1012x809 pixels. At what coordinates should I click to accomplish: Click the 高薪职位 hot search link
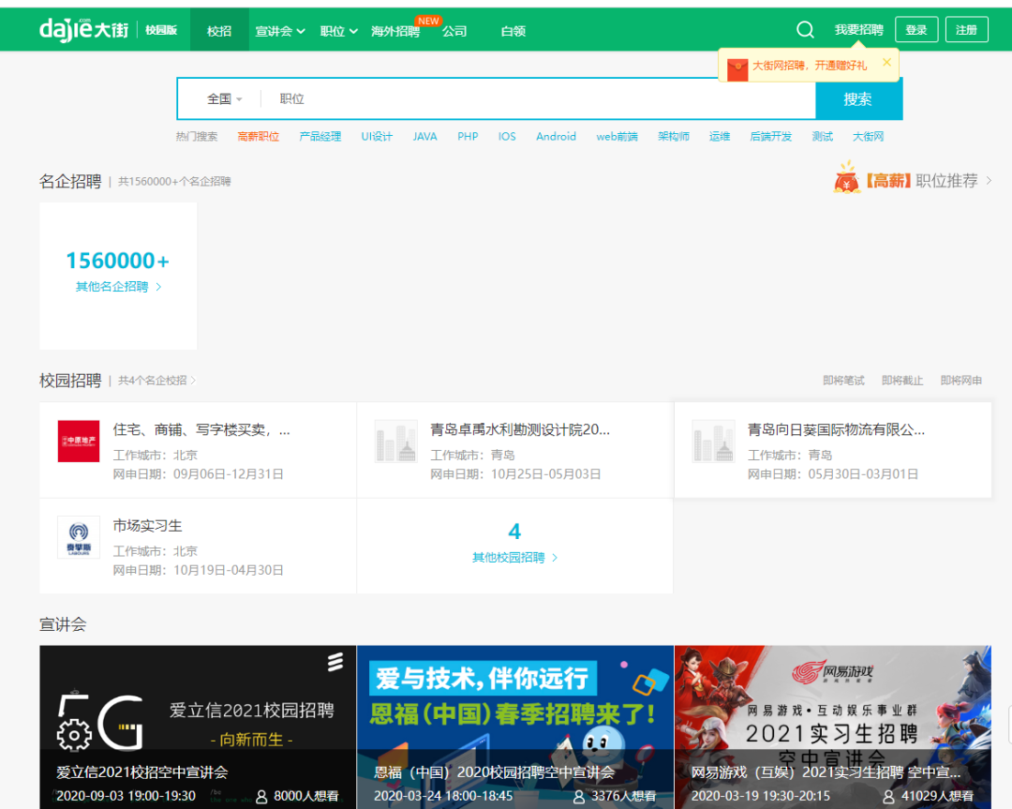coord(259,136)
